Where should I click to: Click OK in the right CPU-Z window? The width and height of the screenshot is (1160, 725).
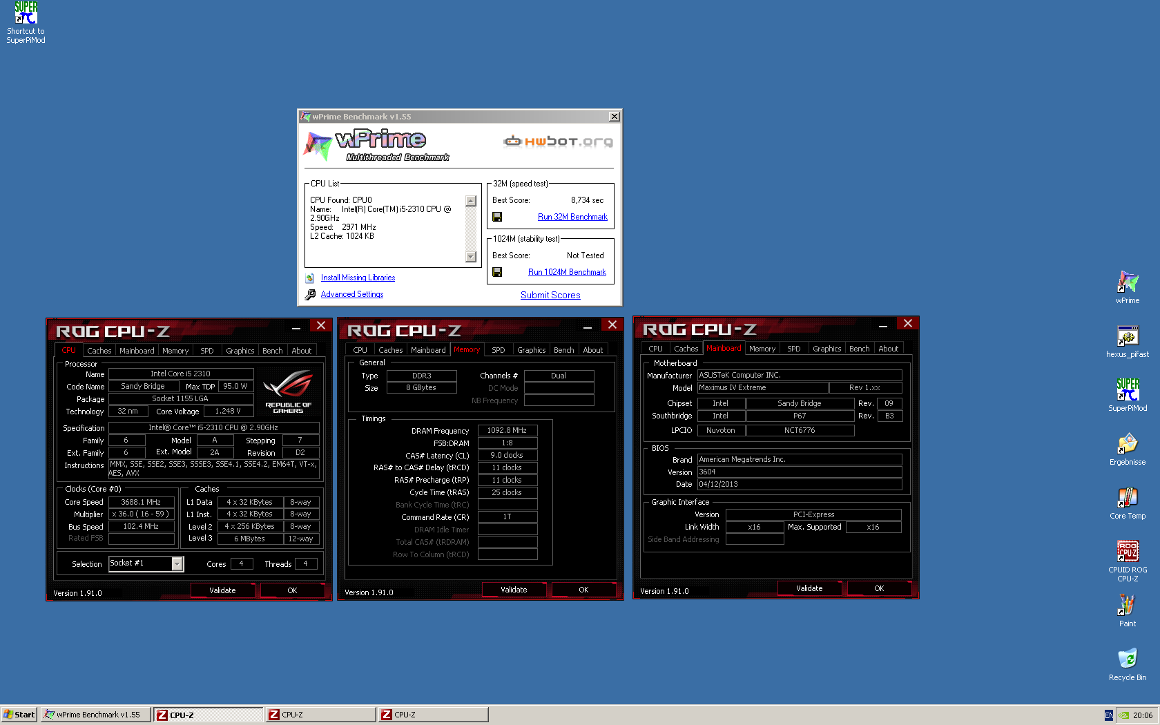tap(879, 588)
